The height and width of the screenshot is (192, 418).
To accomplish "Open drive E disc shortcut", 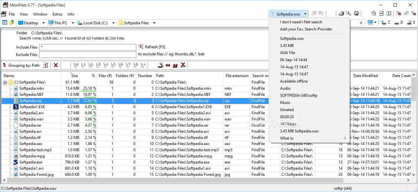I will coord(411,22).
